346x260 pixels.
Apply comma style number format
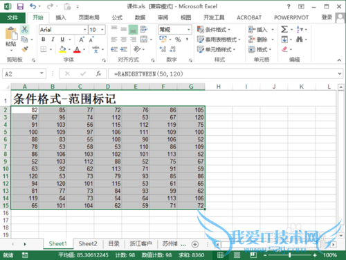click(x=188, y=40)
